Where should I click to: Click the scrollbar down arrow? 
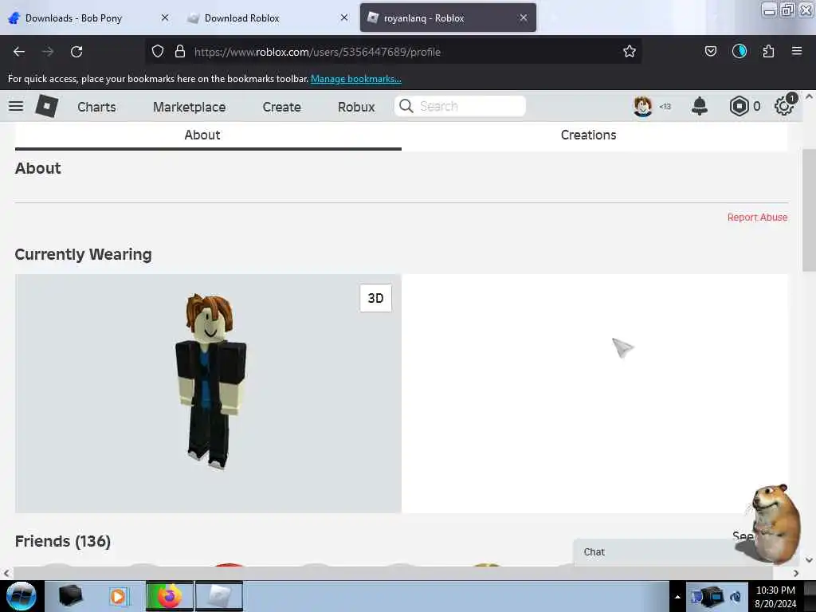tap(810, 560)
